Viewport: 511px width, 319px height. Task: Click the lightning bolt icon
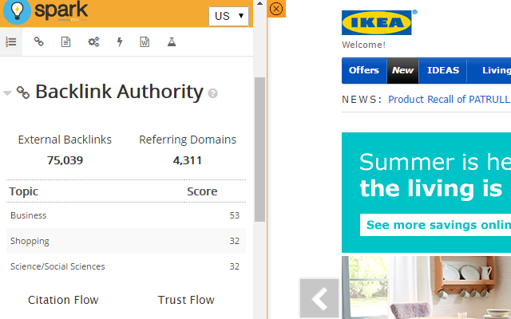click(x=120, y=41)
